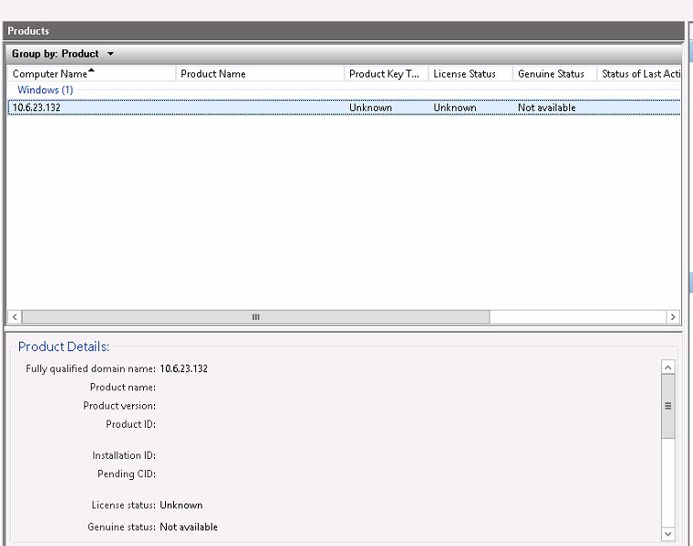Sort list by Product Name column
Viewport: 693px width, 546px height.
pos(259,74)
